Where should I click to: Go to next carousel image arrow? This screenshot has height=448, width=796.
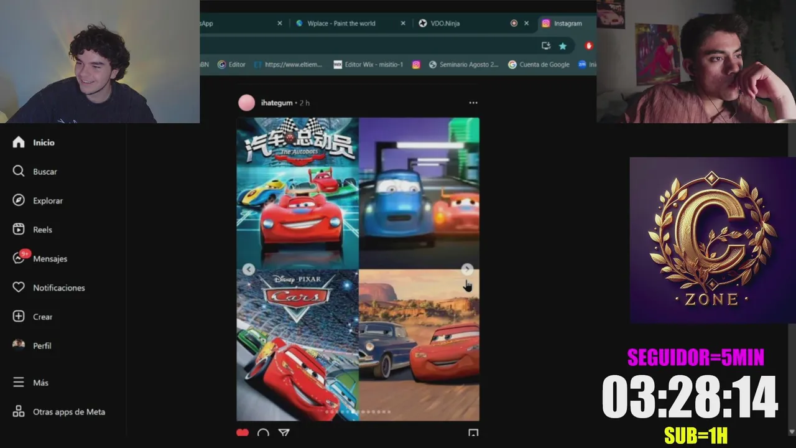coord(467,269)
